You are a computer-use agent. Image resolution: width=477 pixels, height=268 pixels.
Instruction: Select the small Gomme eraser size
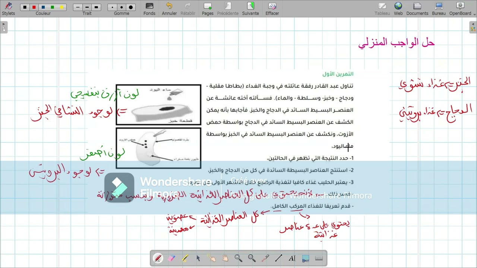point(113,7)
